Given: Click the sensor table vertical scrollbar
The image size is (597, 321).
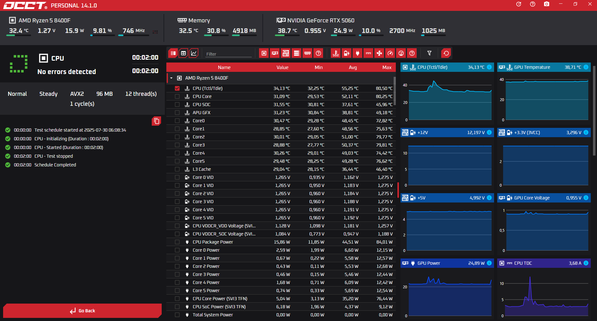Looking at the screenshot, I should pos(395,91).
